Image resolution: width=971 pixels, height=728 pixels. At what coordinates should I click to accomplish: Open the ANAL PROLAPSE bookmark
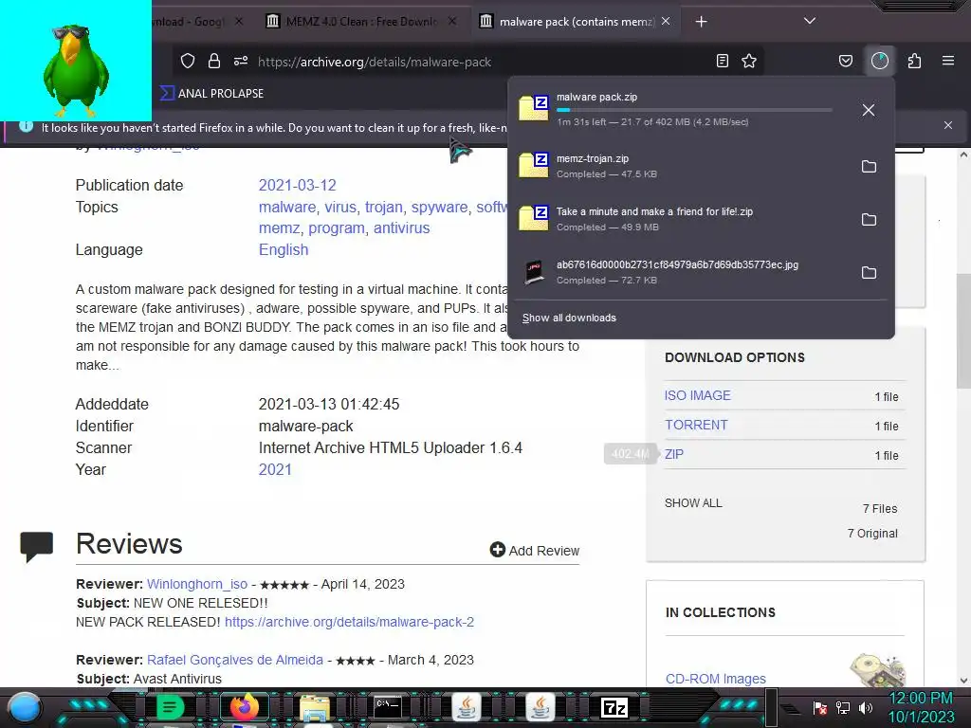point(211,94)
